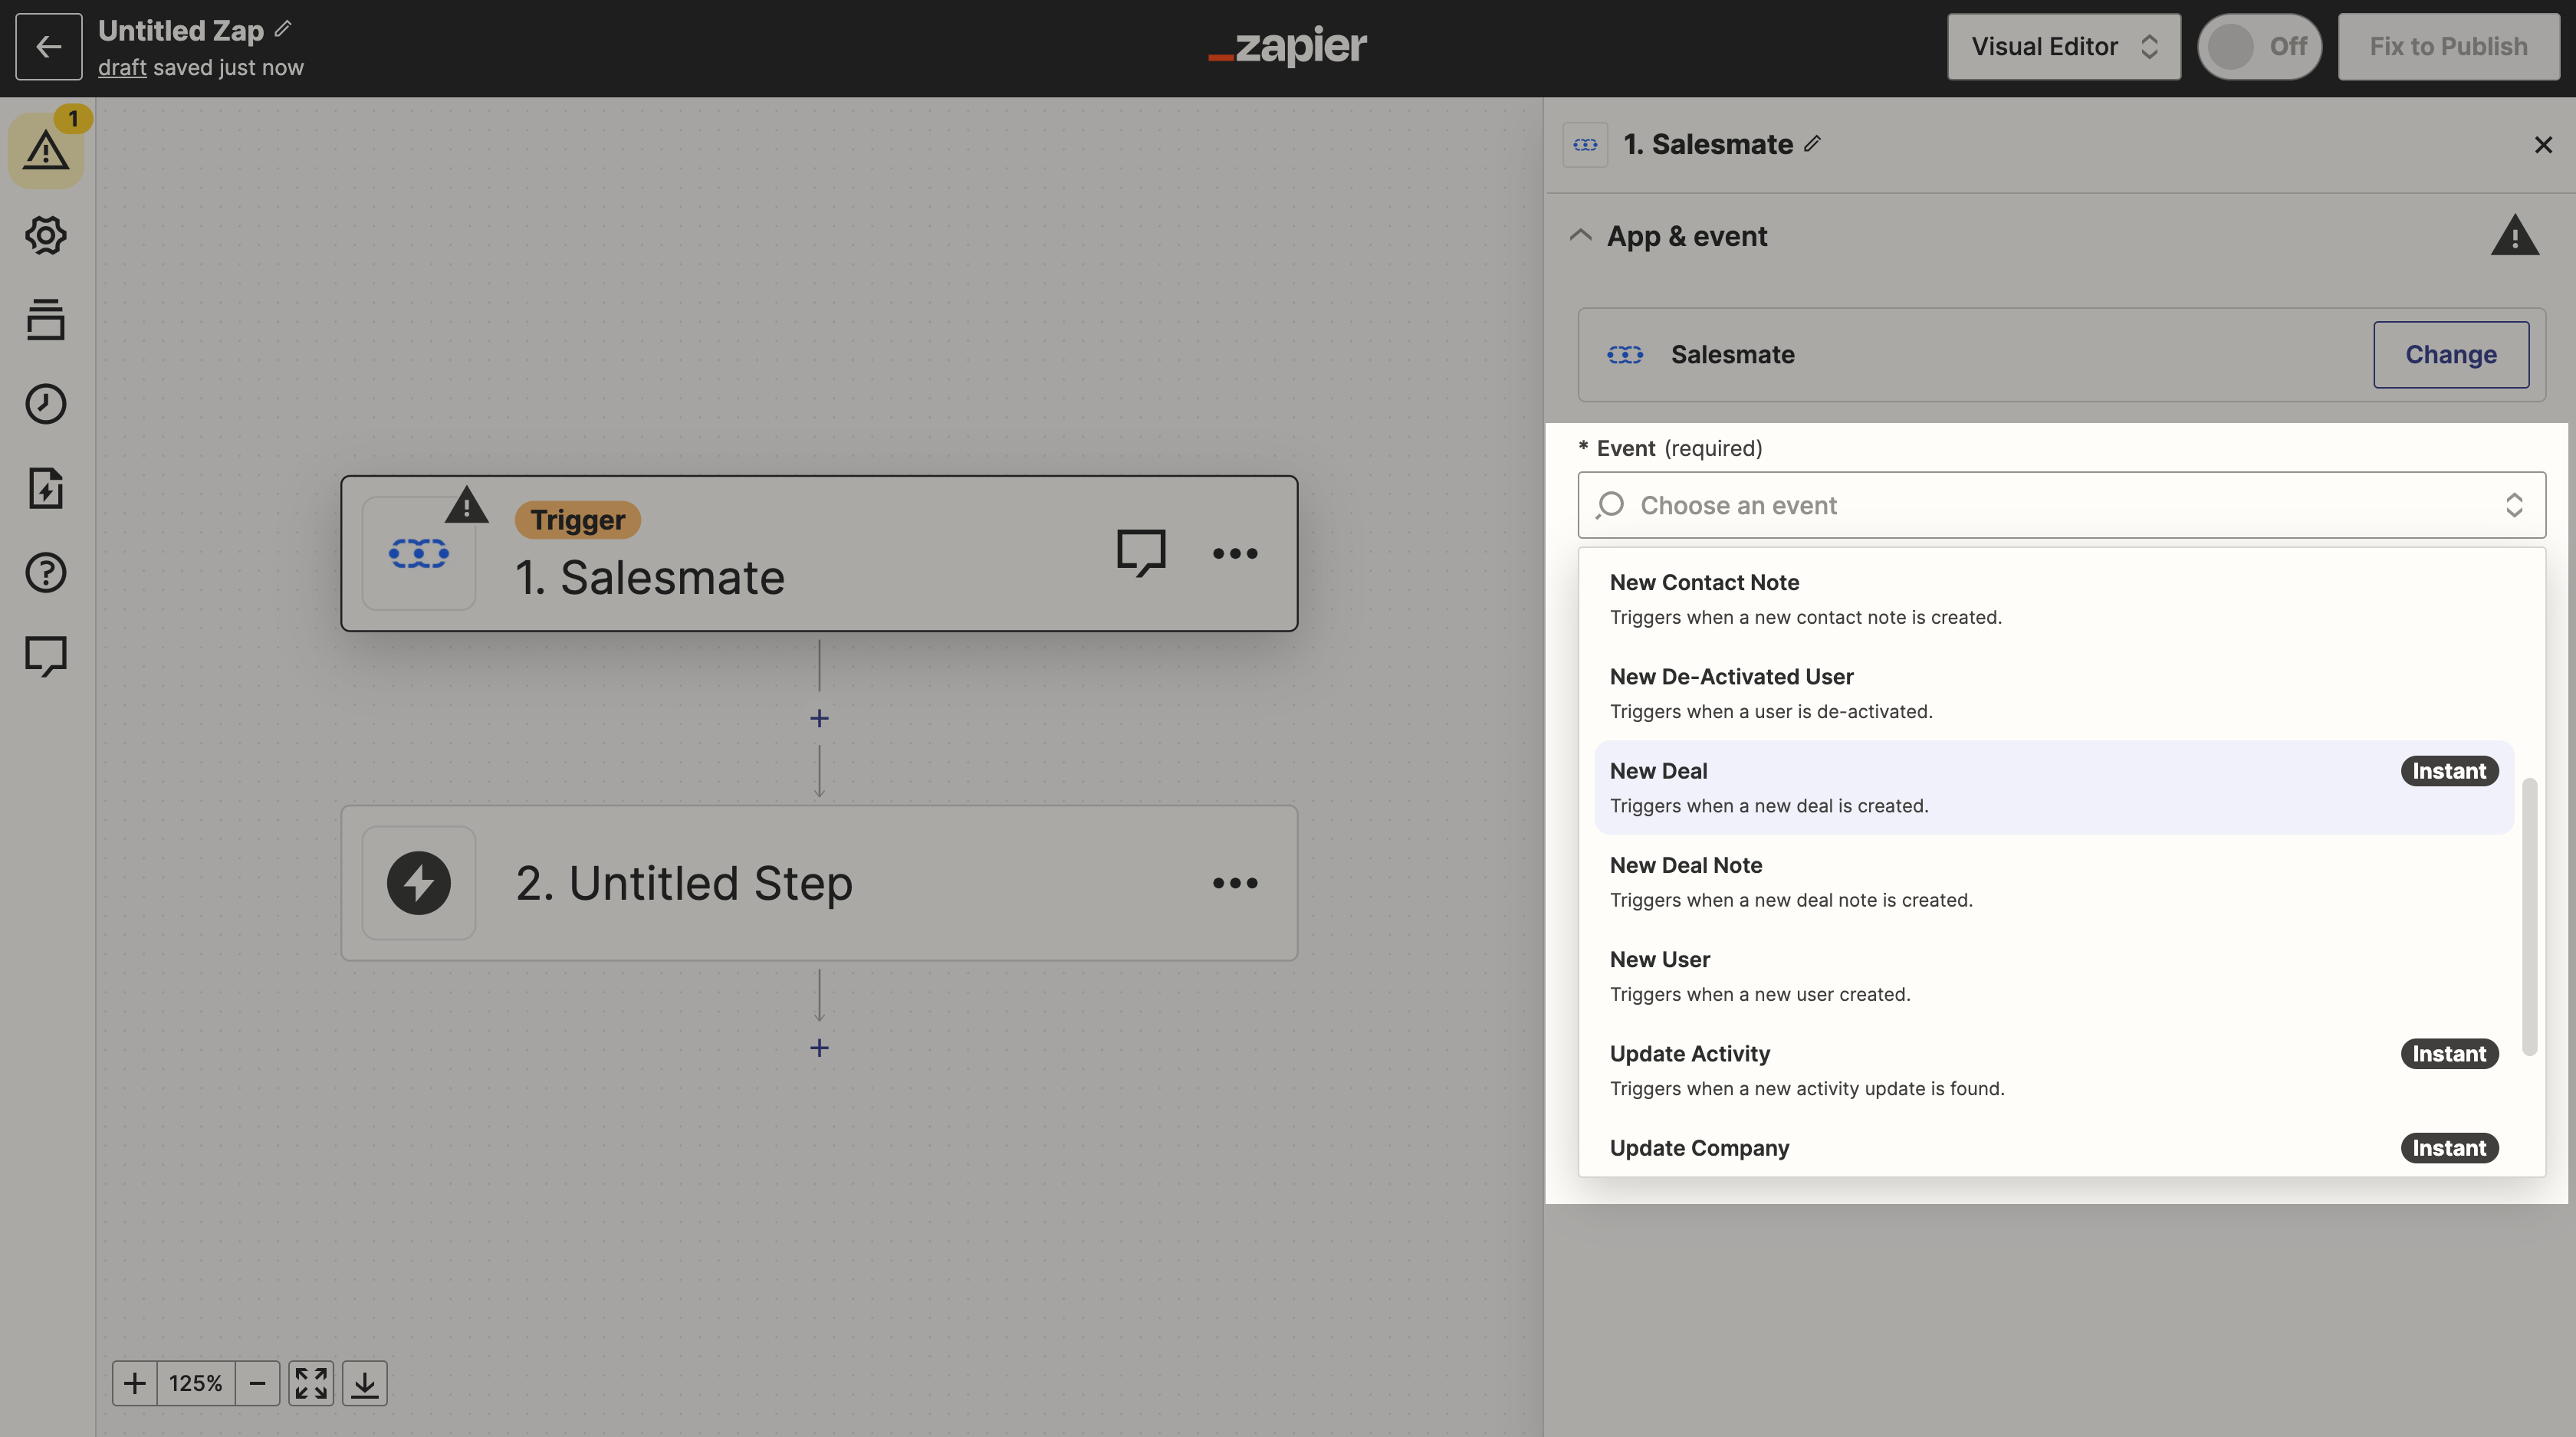Click the Trigger badge label
The image size is (2576, 1437).
pyautogui.click(x=577, y=520)
